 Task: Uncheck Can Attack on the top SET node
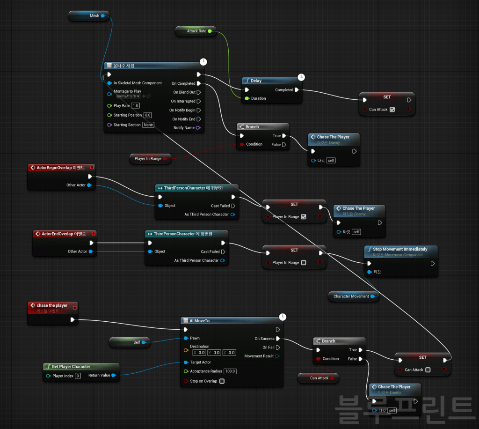click(x=392, y=110)
